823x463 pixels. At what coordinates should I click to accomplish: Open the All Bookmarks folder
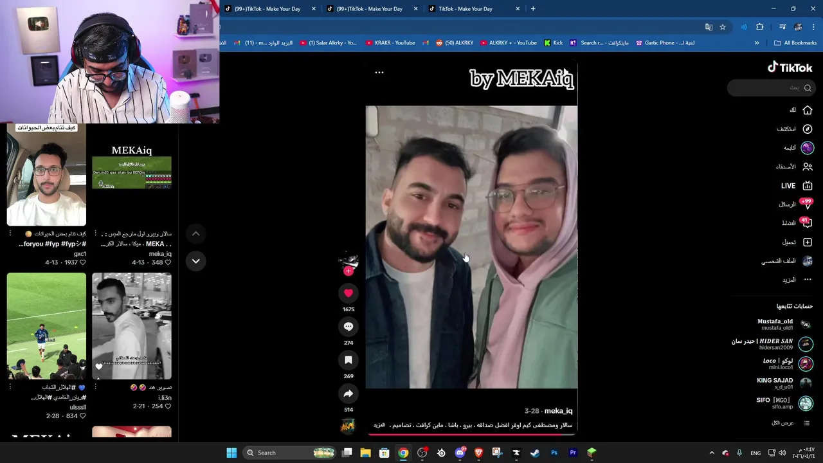click(x=795, y=43)
